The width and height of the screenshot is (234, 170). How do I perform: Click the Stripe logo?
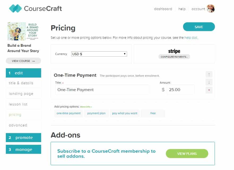click(174, 51)
